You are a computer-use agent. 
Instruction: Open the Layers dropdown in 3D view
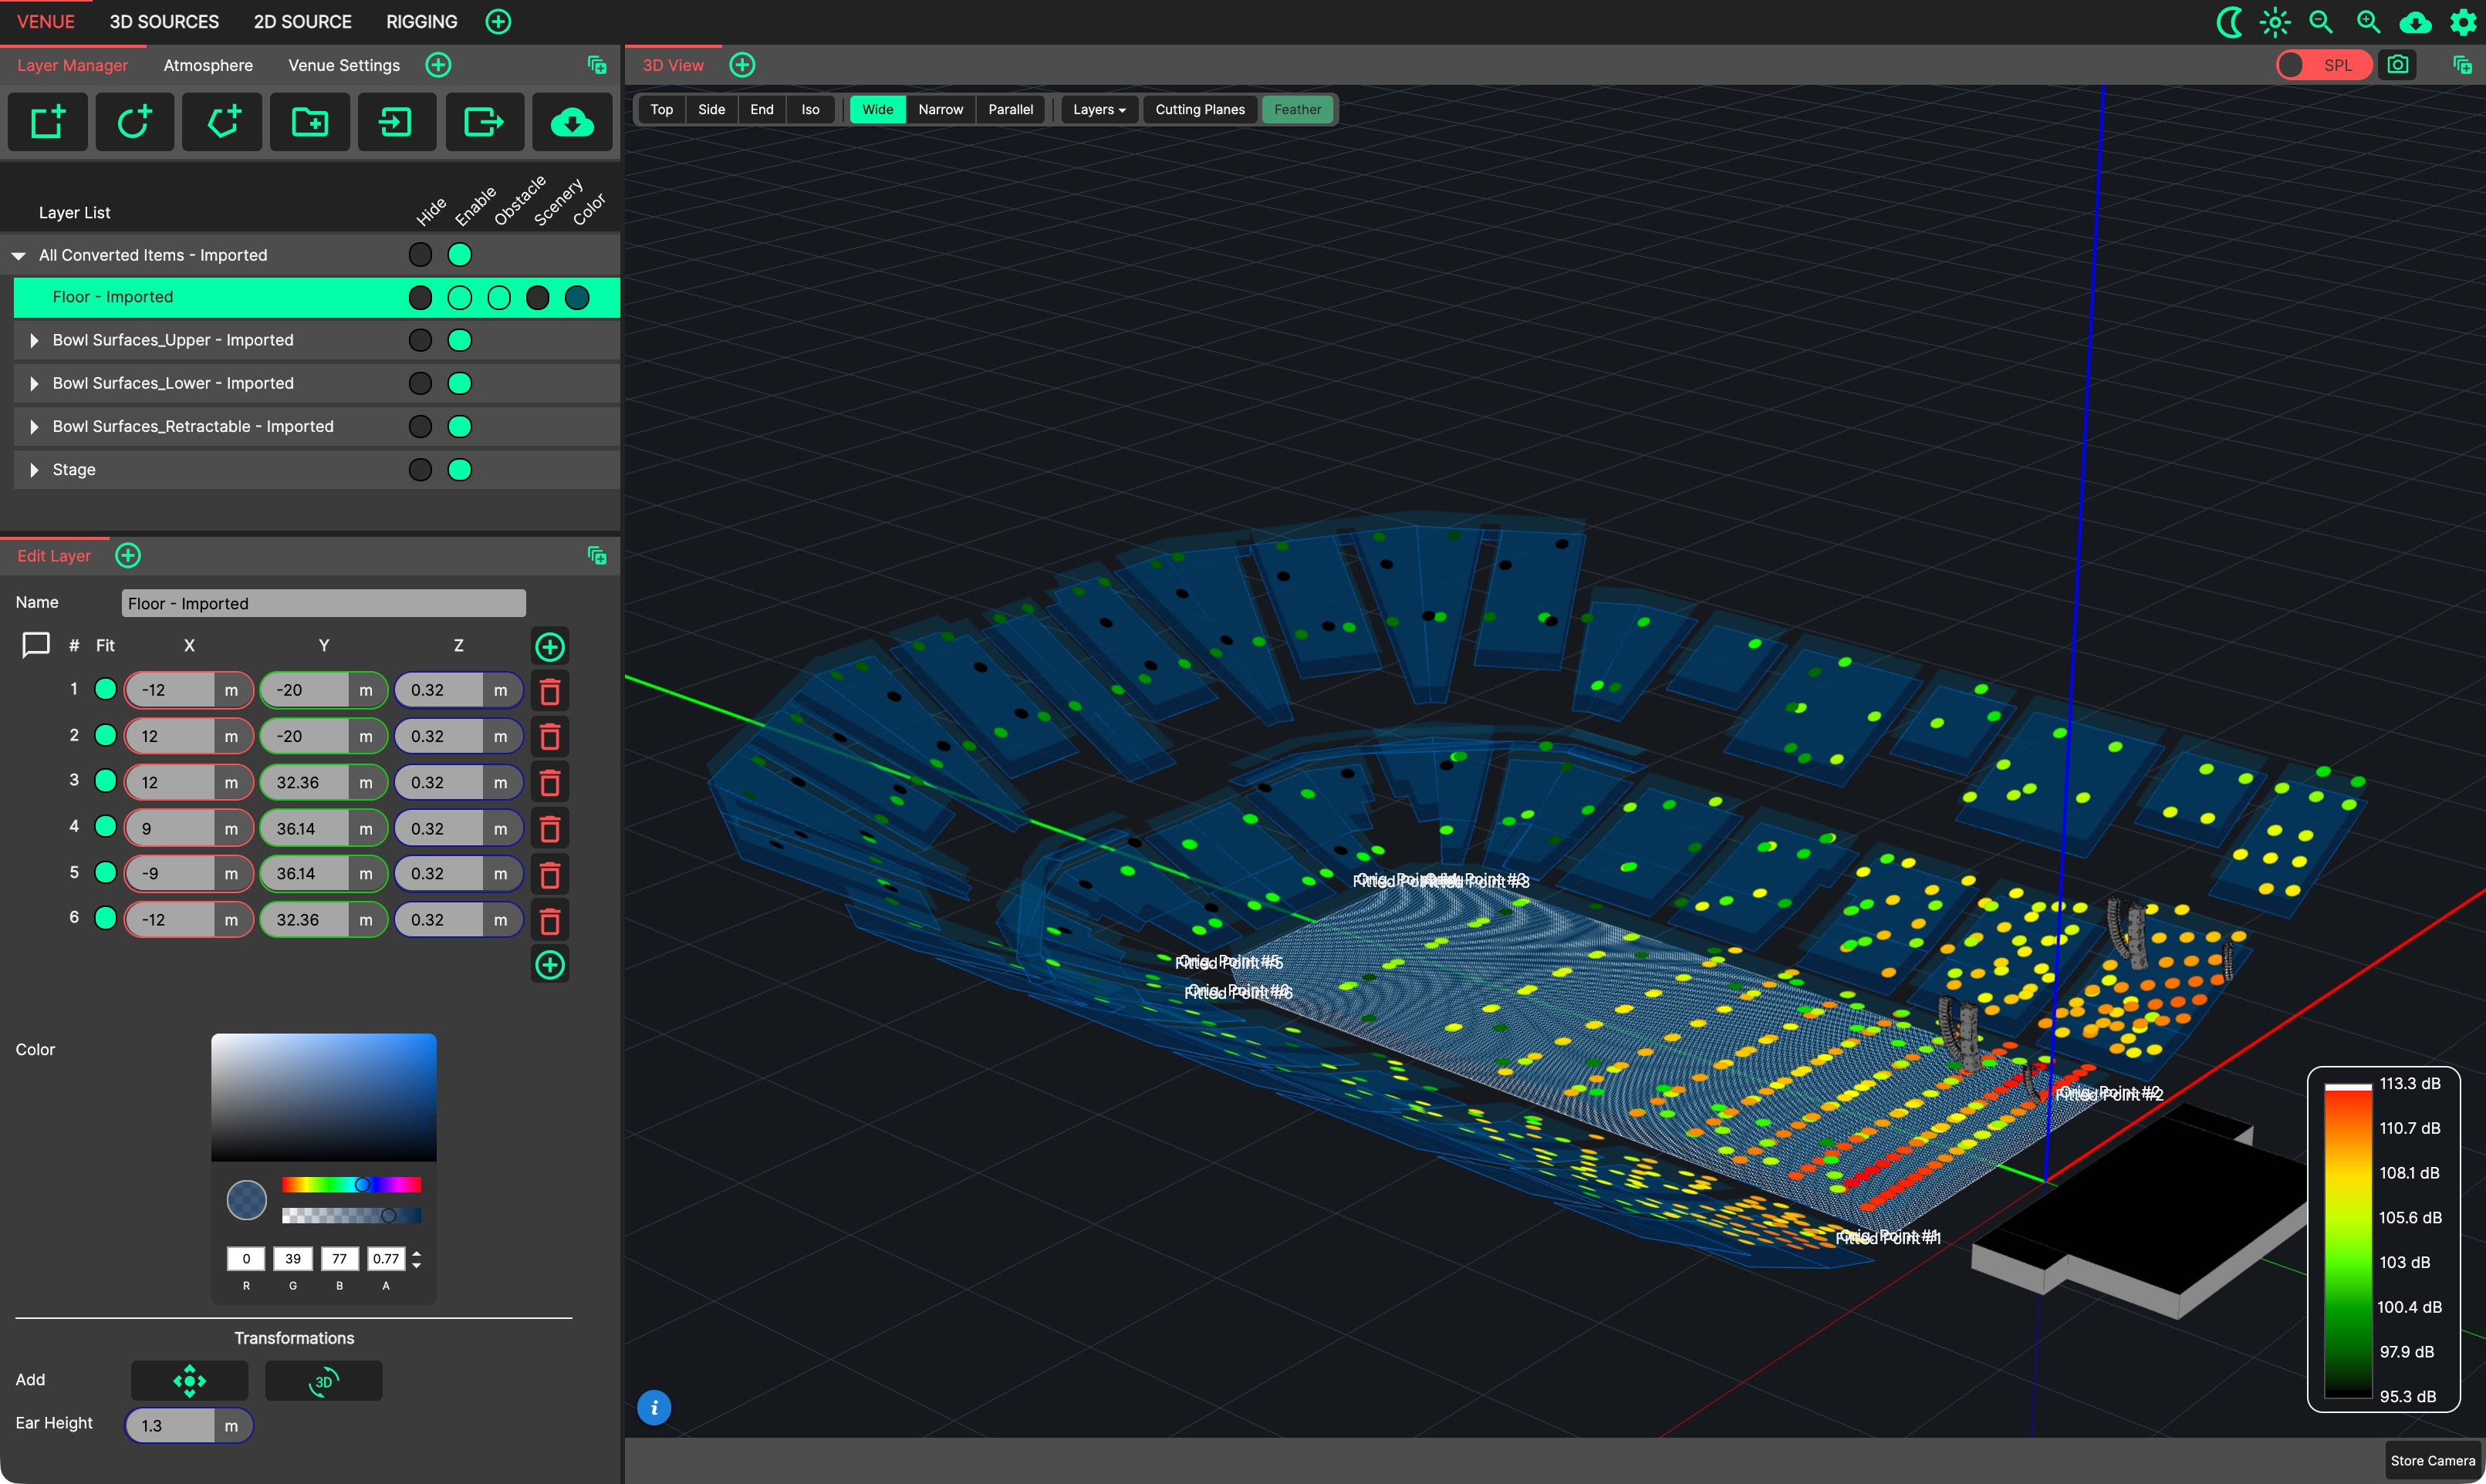[1099, 110]
